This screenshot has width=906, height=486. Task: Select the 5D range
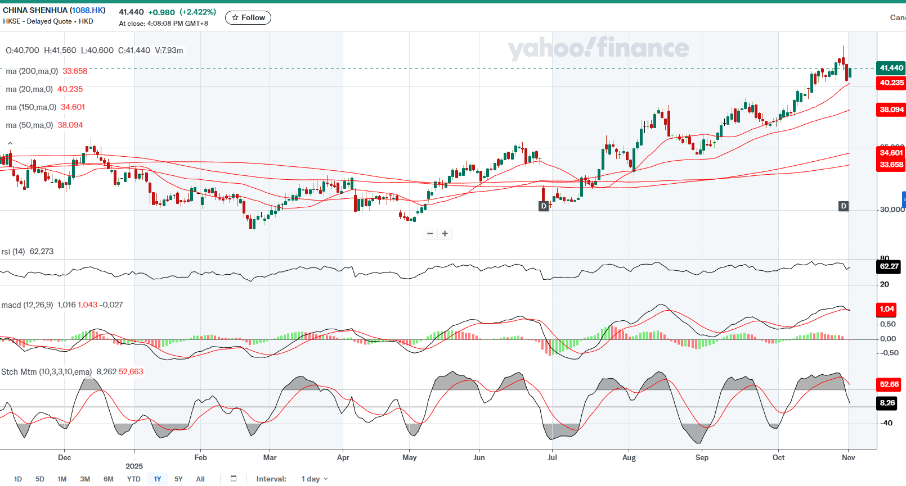coord(40,479)
